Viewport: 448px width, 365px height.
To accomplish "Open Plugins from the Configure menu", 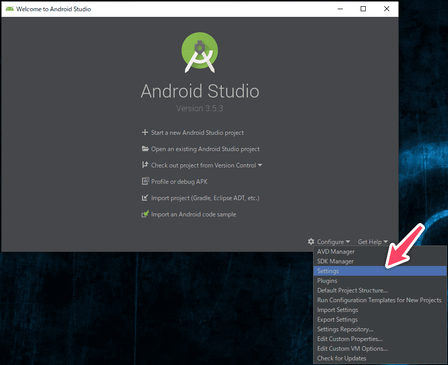I will point(380,281).
